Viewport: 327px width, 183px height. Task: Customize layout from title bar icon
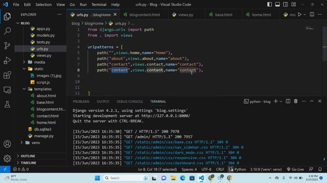click(294, 5)
